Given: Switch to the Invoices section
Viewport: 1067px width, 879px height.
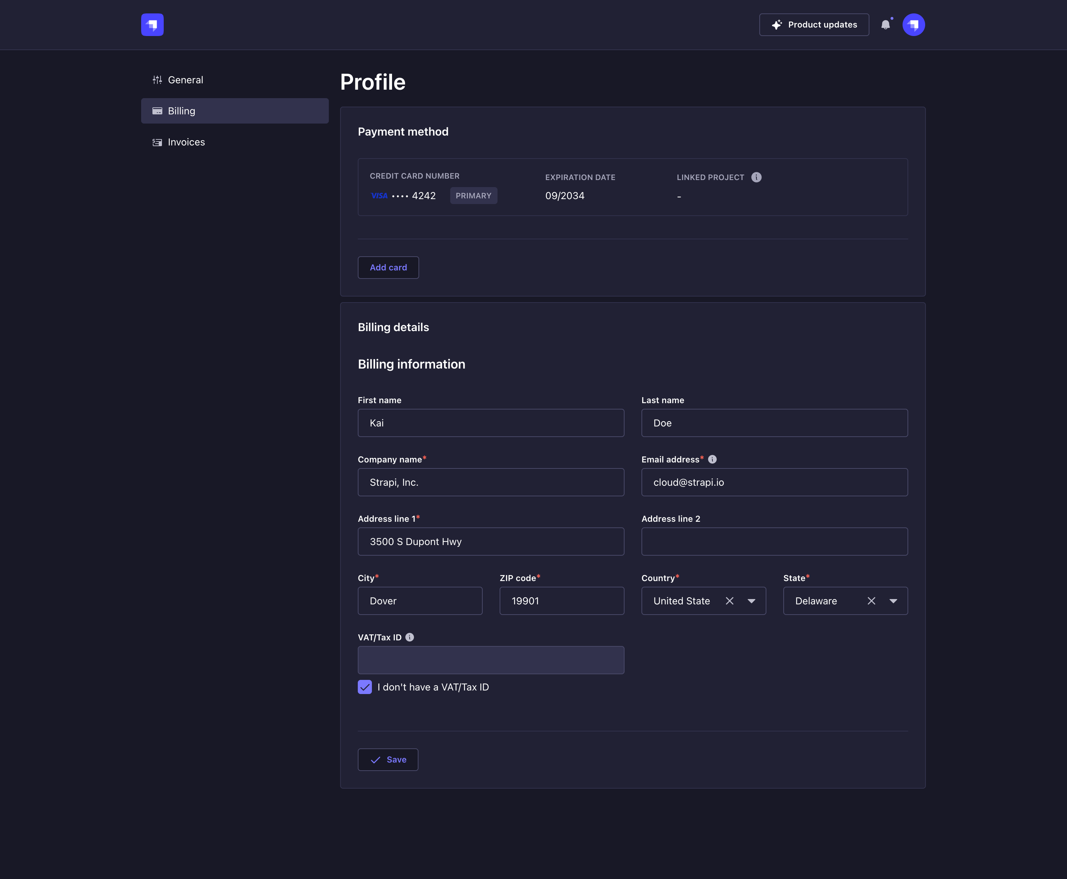Looking at the screenshot, I should point(186,142).
